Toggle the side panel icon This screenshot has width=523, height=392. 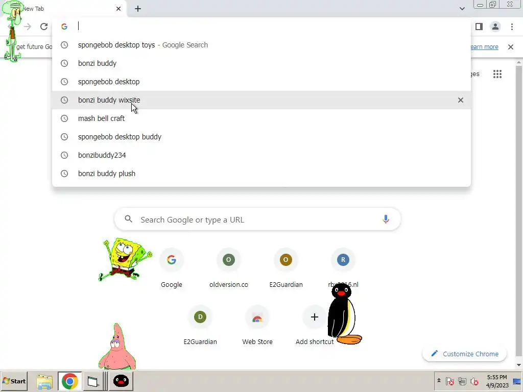479,27
